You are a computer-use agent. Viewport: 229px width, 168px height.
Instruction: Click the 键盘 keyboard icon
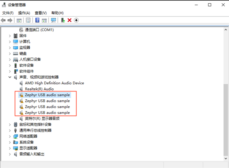(x=15, y=54)
